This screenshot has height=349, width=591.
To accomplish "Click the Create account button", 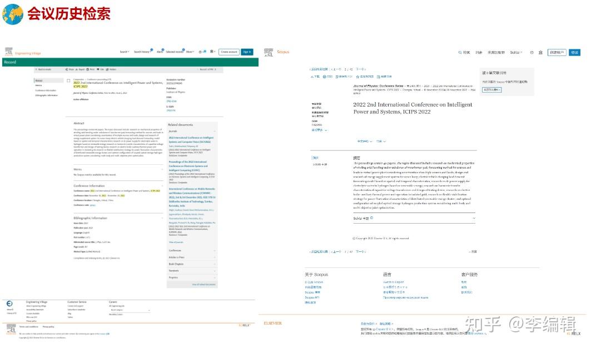I will pyautogui.click(x=229, y=52).
